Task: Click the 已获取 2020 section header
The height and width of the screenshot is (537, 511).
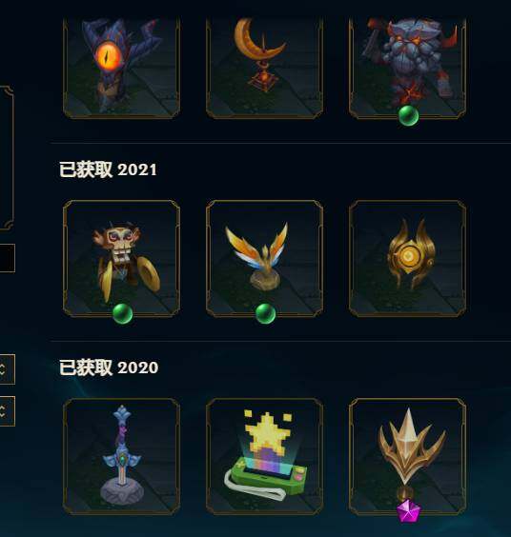Action: [x=109, y=368]
